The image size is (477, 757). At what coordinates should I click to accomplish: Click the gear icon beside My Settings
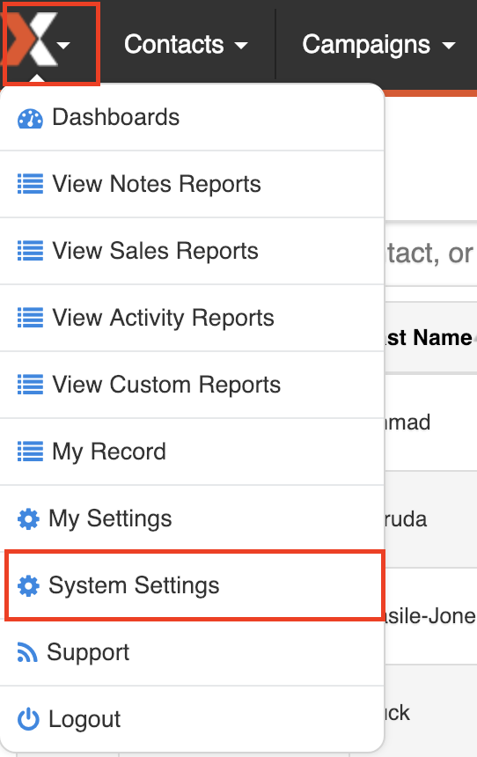click(x=28, y=519)
